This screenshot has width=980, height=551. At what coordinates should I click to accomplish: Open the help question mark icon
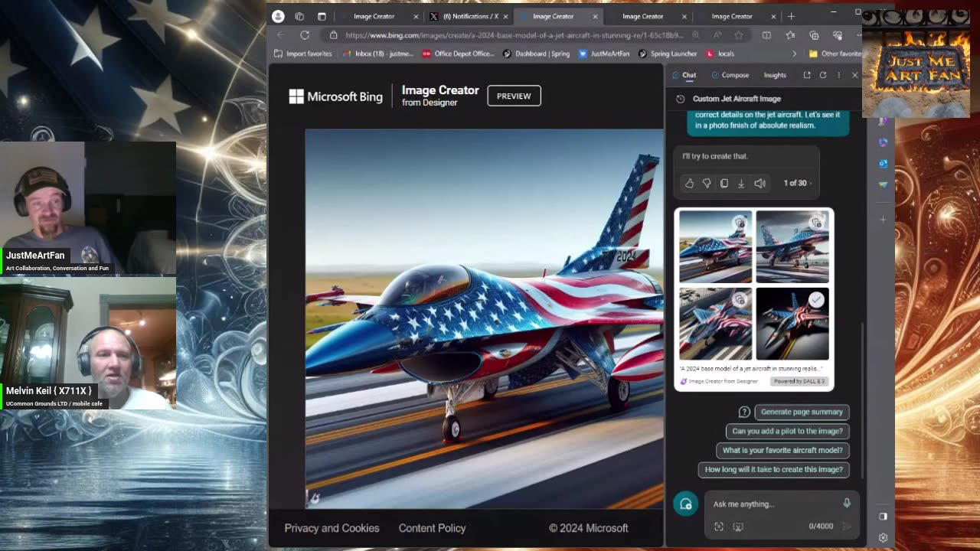coord(744,412)
